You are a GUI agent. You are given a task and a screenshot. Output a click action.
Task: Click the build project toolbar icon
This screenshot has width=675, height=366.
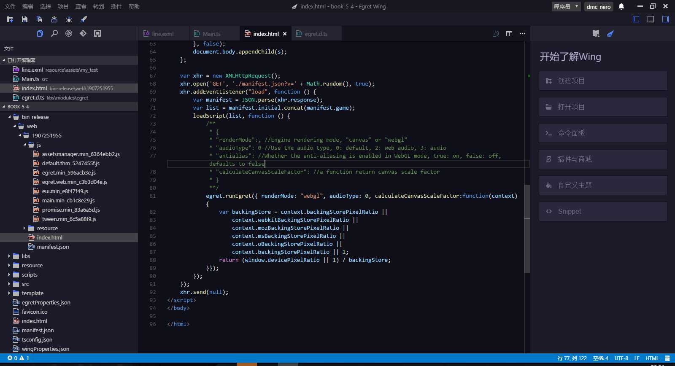pos(54,19)
